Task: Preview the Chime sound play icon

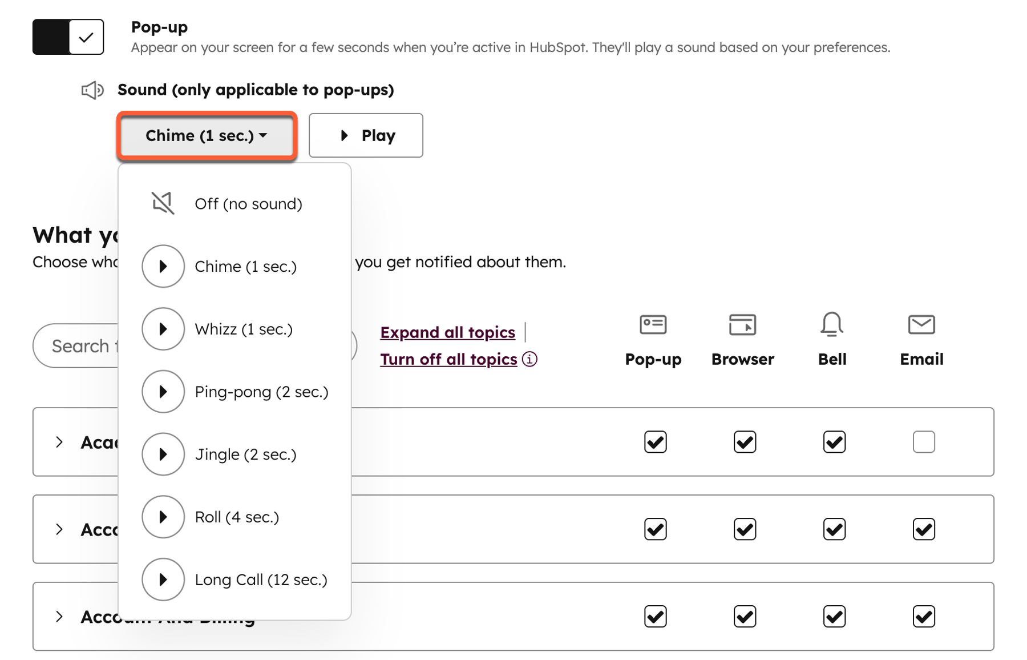Action: [163, 266]
